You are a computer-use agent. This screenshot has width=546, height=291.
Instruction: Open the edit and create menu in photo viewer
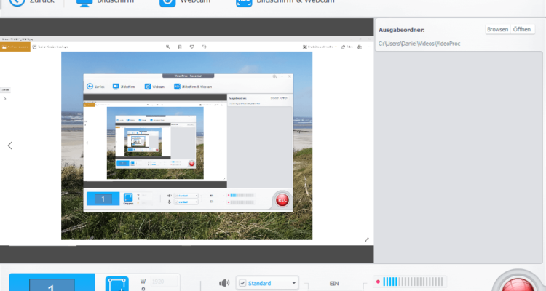[x=320, y=47]
